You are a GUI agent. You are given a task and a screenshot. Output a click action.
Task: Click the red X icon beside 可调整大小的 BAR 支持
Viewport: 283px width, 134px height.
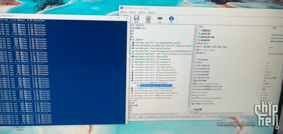tap(193, 104)
